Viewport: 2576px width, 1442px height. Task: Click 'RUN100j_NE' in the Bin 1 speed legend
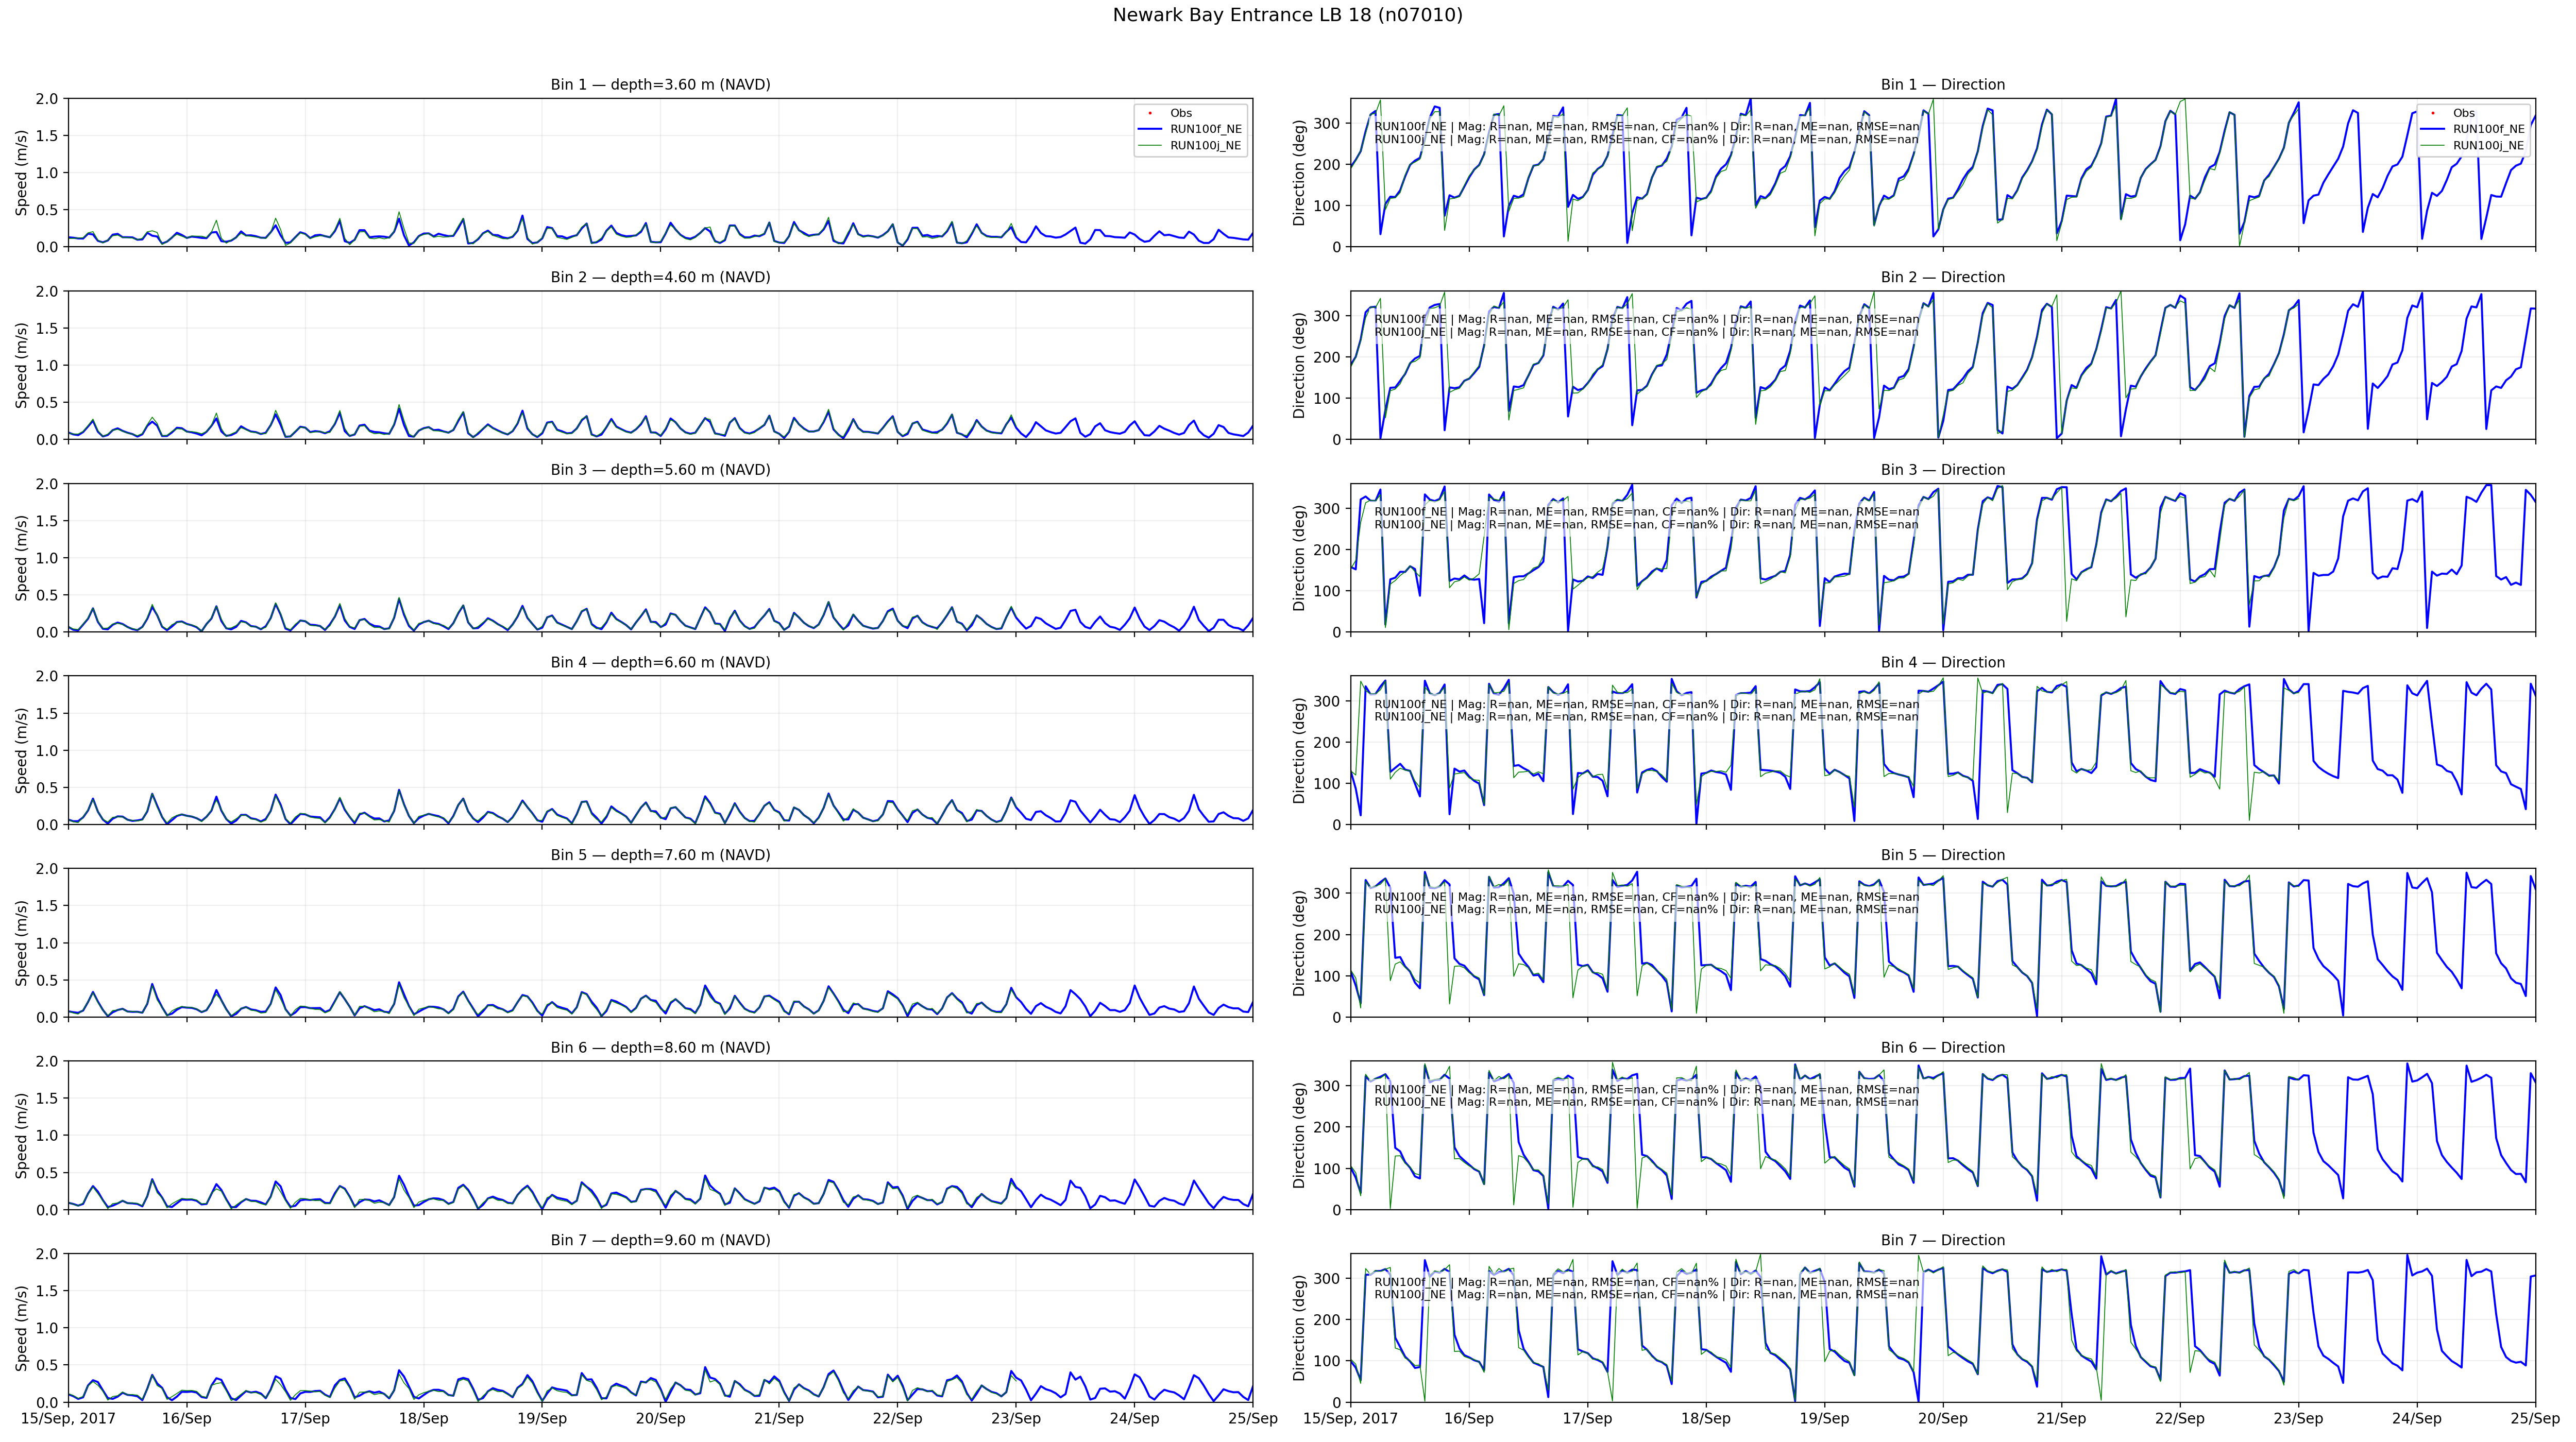click(x=1206, y=146)
